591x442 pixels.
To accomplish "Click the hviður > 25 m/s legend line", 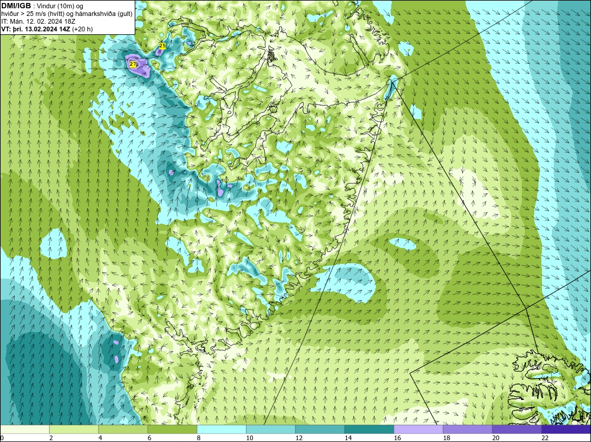I will (x=67, y=14).
